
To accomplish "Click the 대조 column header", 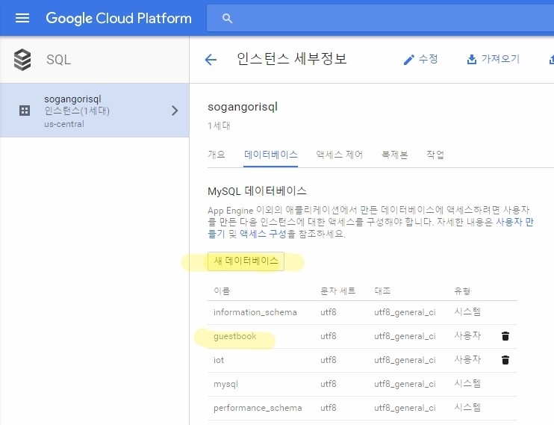I will 382,291.
